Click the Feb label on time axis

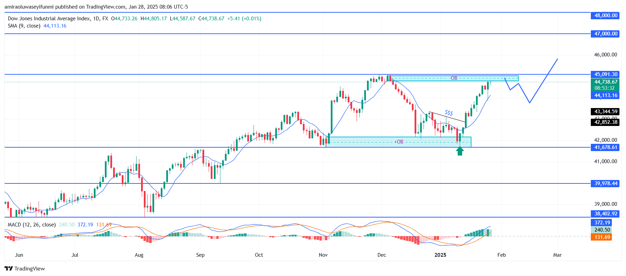[502, 255]
